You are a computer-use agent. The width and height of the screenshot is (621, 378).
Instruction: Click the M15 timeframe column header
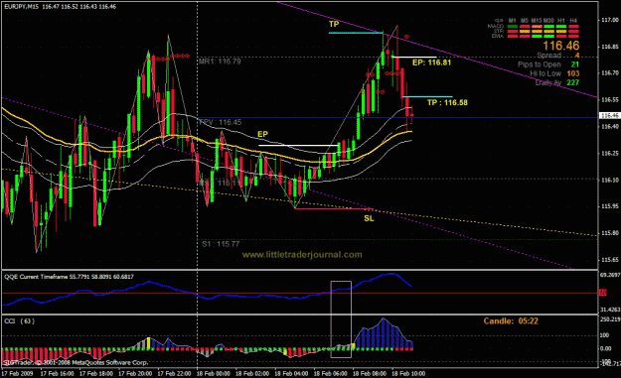(x=537, y=21)
